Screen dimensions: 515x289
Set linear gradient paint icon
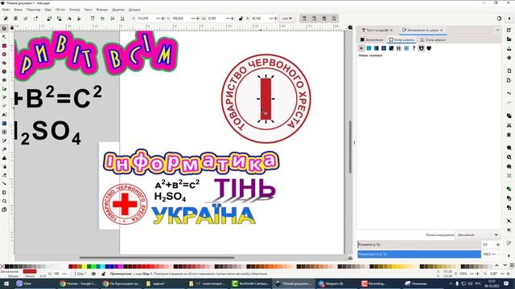click(x=377, y=48)
